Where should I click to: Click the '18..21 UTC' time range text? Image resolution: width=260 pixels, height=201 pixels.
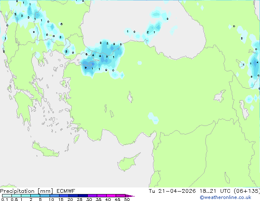pyautogui.click(x=215, y=191)
